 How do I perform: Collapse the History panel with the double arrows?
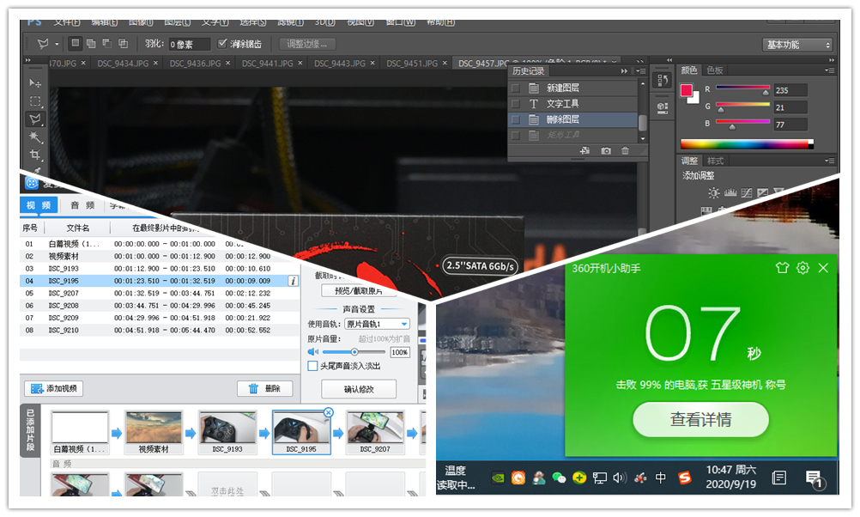624,71
